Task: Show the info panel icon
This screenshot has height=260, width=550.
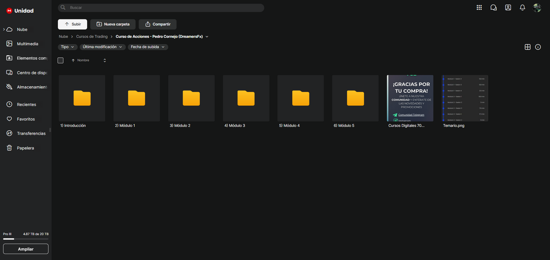Action: (x=538, y=47)
